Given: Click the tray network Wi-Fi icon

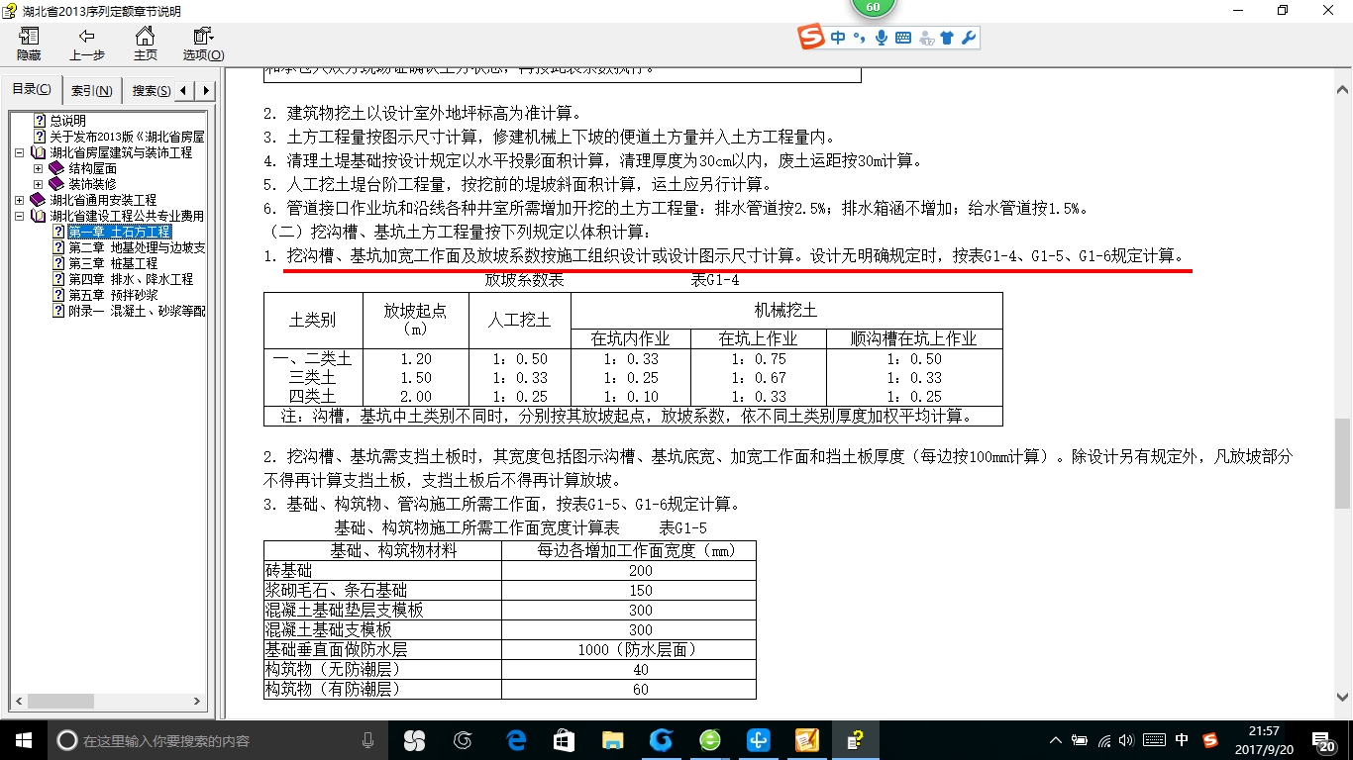Looking at the screenshot, I should 1104,740.
